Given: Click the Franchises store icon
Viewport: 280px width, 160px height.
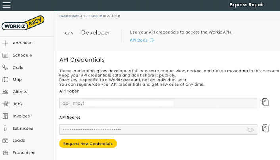Looking at the screenshot, I should click(5, 153).
